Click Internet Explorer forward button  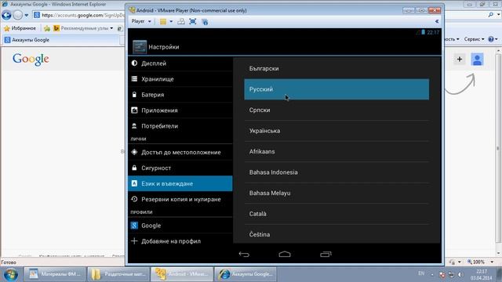[x=18, y=15]
